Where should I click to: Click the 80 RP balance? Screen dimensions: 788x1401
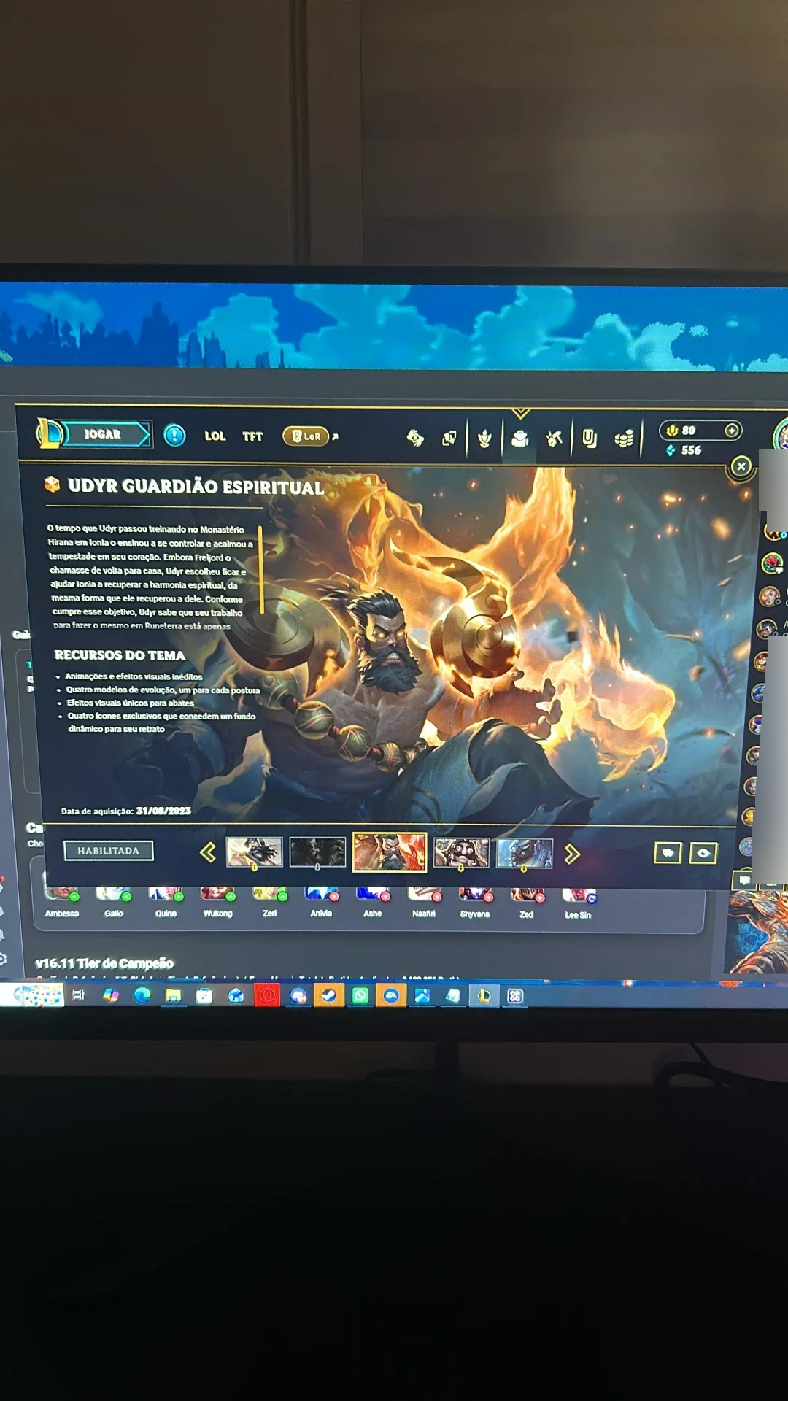[x=682, y=431]
